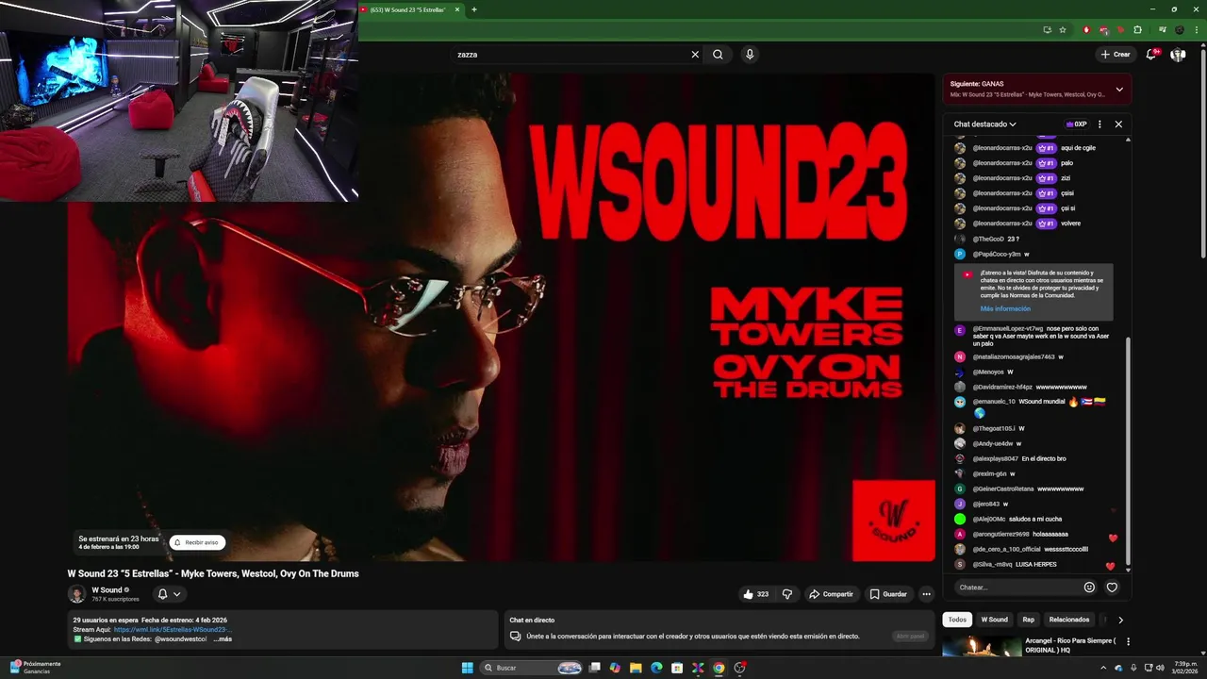Image resolution: width=1207 pixels, height=679 pixels.
Task: Open Chrome three-dot menu
Action: click(1196, 29)
